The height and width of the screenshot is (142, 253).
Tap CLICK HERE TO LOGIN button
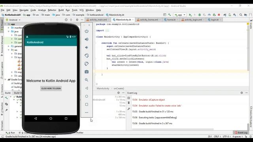pyautogui.click(x=51, y=88)
